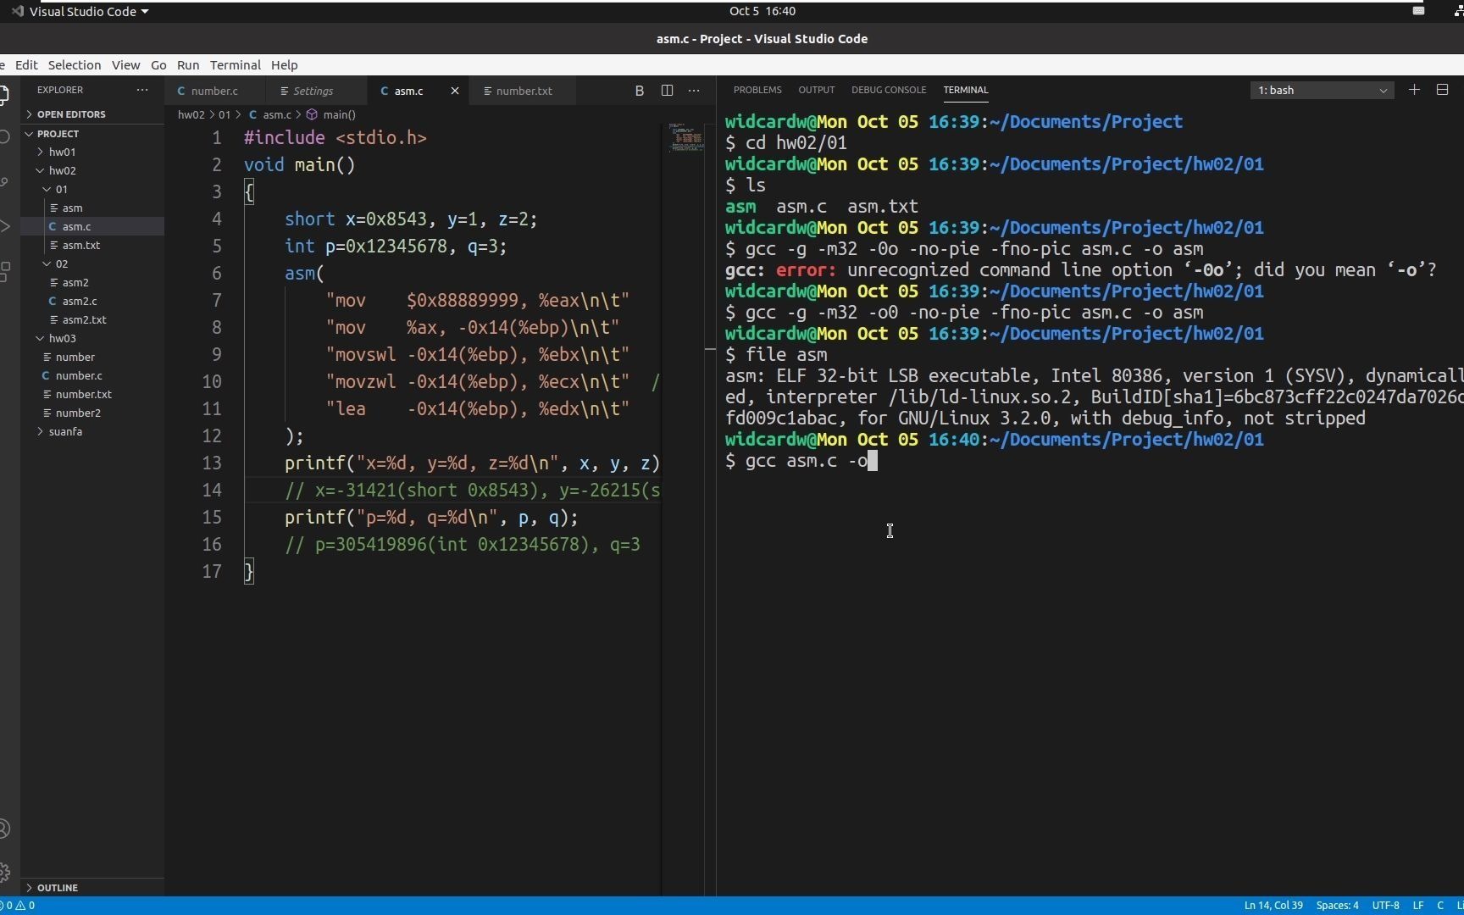Open the Terminal menu in the menu bar
This screenshot has height=915, width=1464.
235,65
